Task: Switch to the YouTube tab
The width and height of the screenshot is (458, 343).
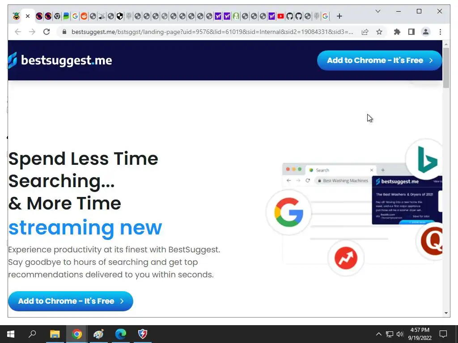Action: (x=281, y=16)
